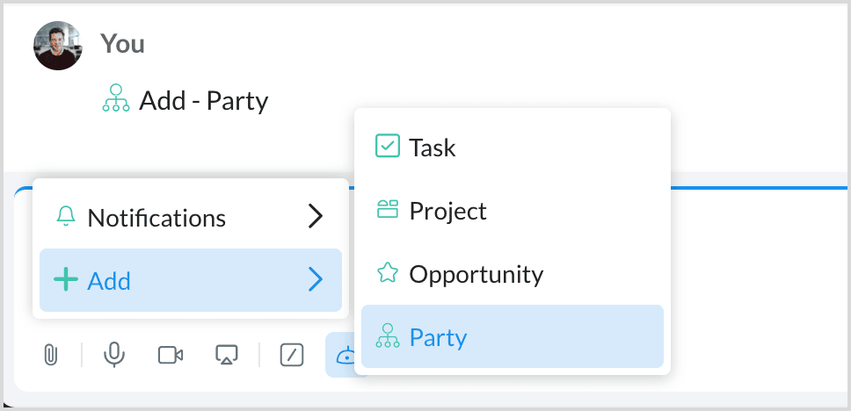Open slash commands icon in toolbar
This screenshot has height=411, width=851.
tap(292, 355)
